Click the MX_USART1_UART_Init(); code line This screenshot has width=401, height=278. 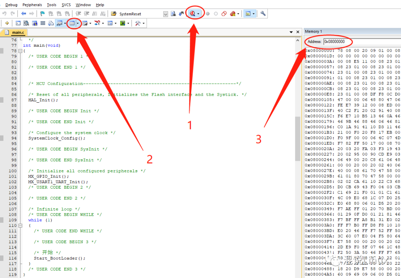tap(58, 182)
